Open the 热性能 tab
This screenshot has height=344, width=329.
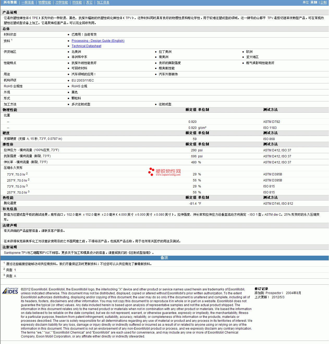(77, 2)
